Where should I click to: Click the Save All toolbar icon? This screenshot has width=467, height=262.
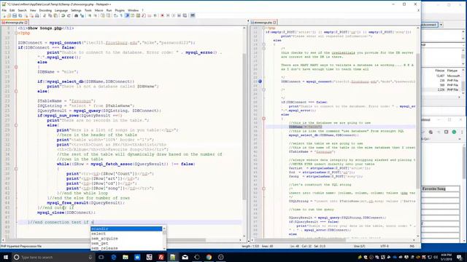(20, 15)
